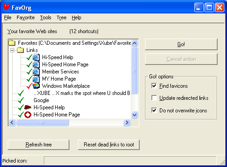Select the MY Home Page entry text
Viewport: 227px width, 167px height.
pos(59,79)
